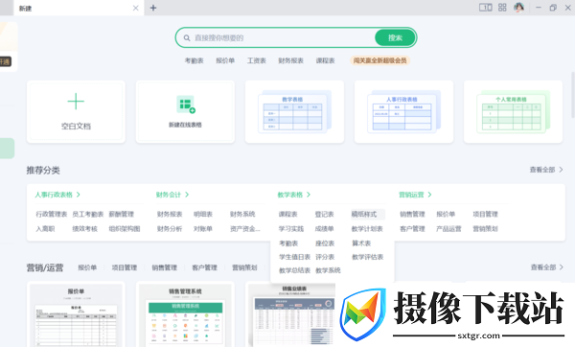
Task: Open the 财务系统 subcategory
Action: 242,214
